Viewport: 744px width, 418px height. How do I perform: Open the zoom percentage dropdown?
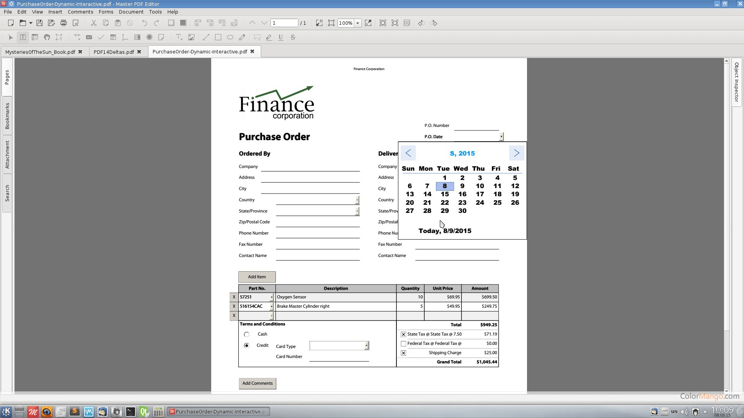358,23
